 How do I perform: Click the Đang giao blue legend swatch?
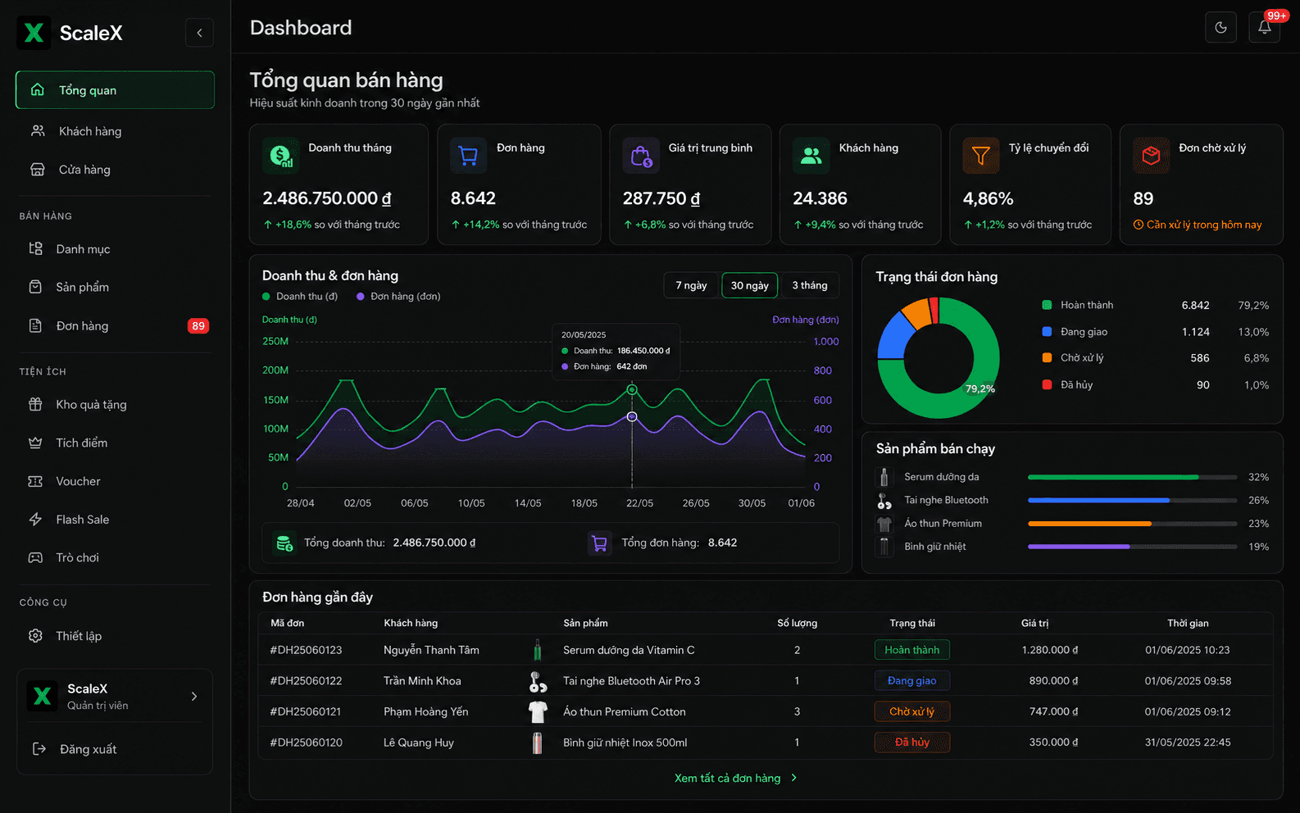1047,331
